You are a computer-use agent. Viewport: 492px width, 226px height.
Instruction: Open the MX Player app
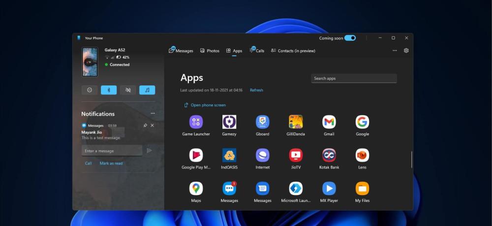coord(329,189)
